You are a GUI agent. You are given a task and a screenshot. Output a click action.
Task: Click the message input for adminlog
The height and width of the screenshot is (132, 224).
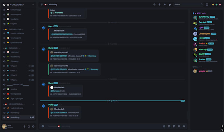104,126
